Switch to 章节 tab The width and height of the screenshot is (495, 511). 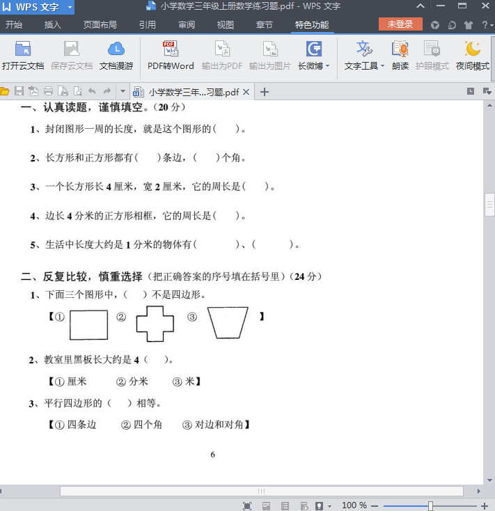coord(264,25)
